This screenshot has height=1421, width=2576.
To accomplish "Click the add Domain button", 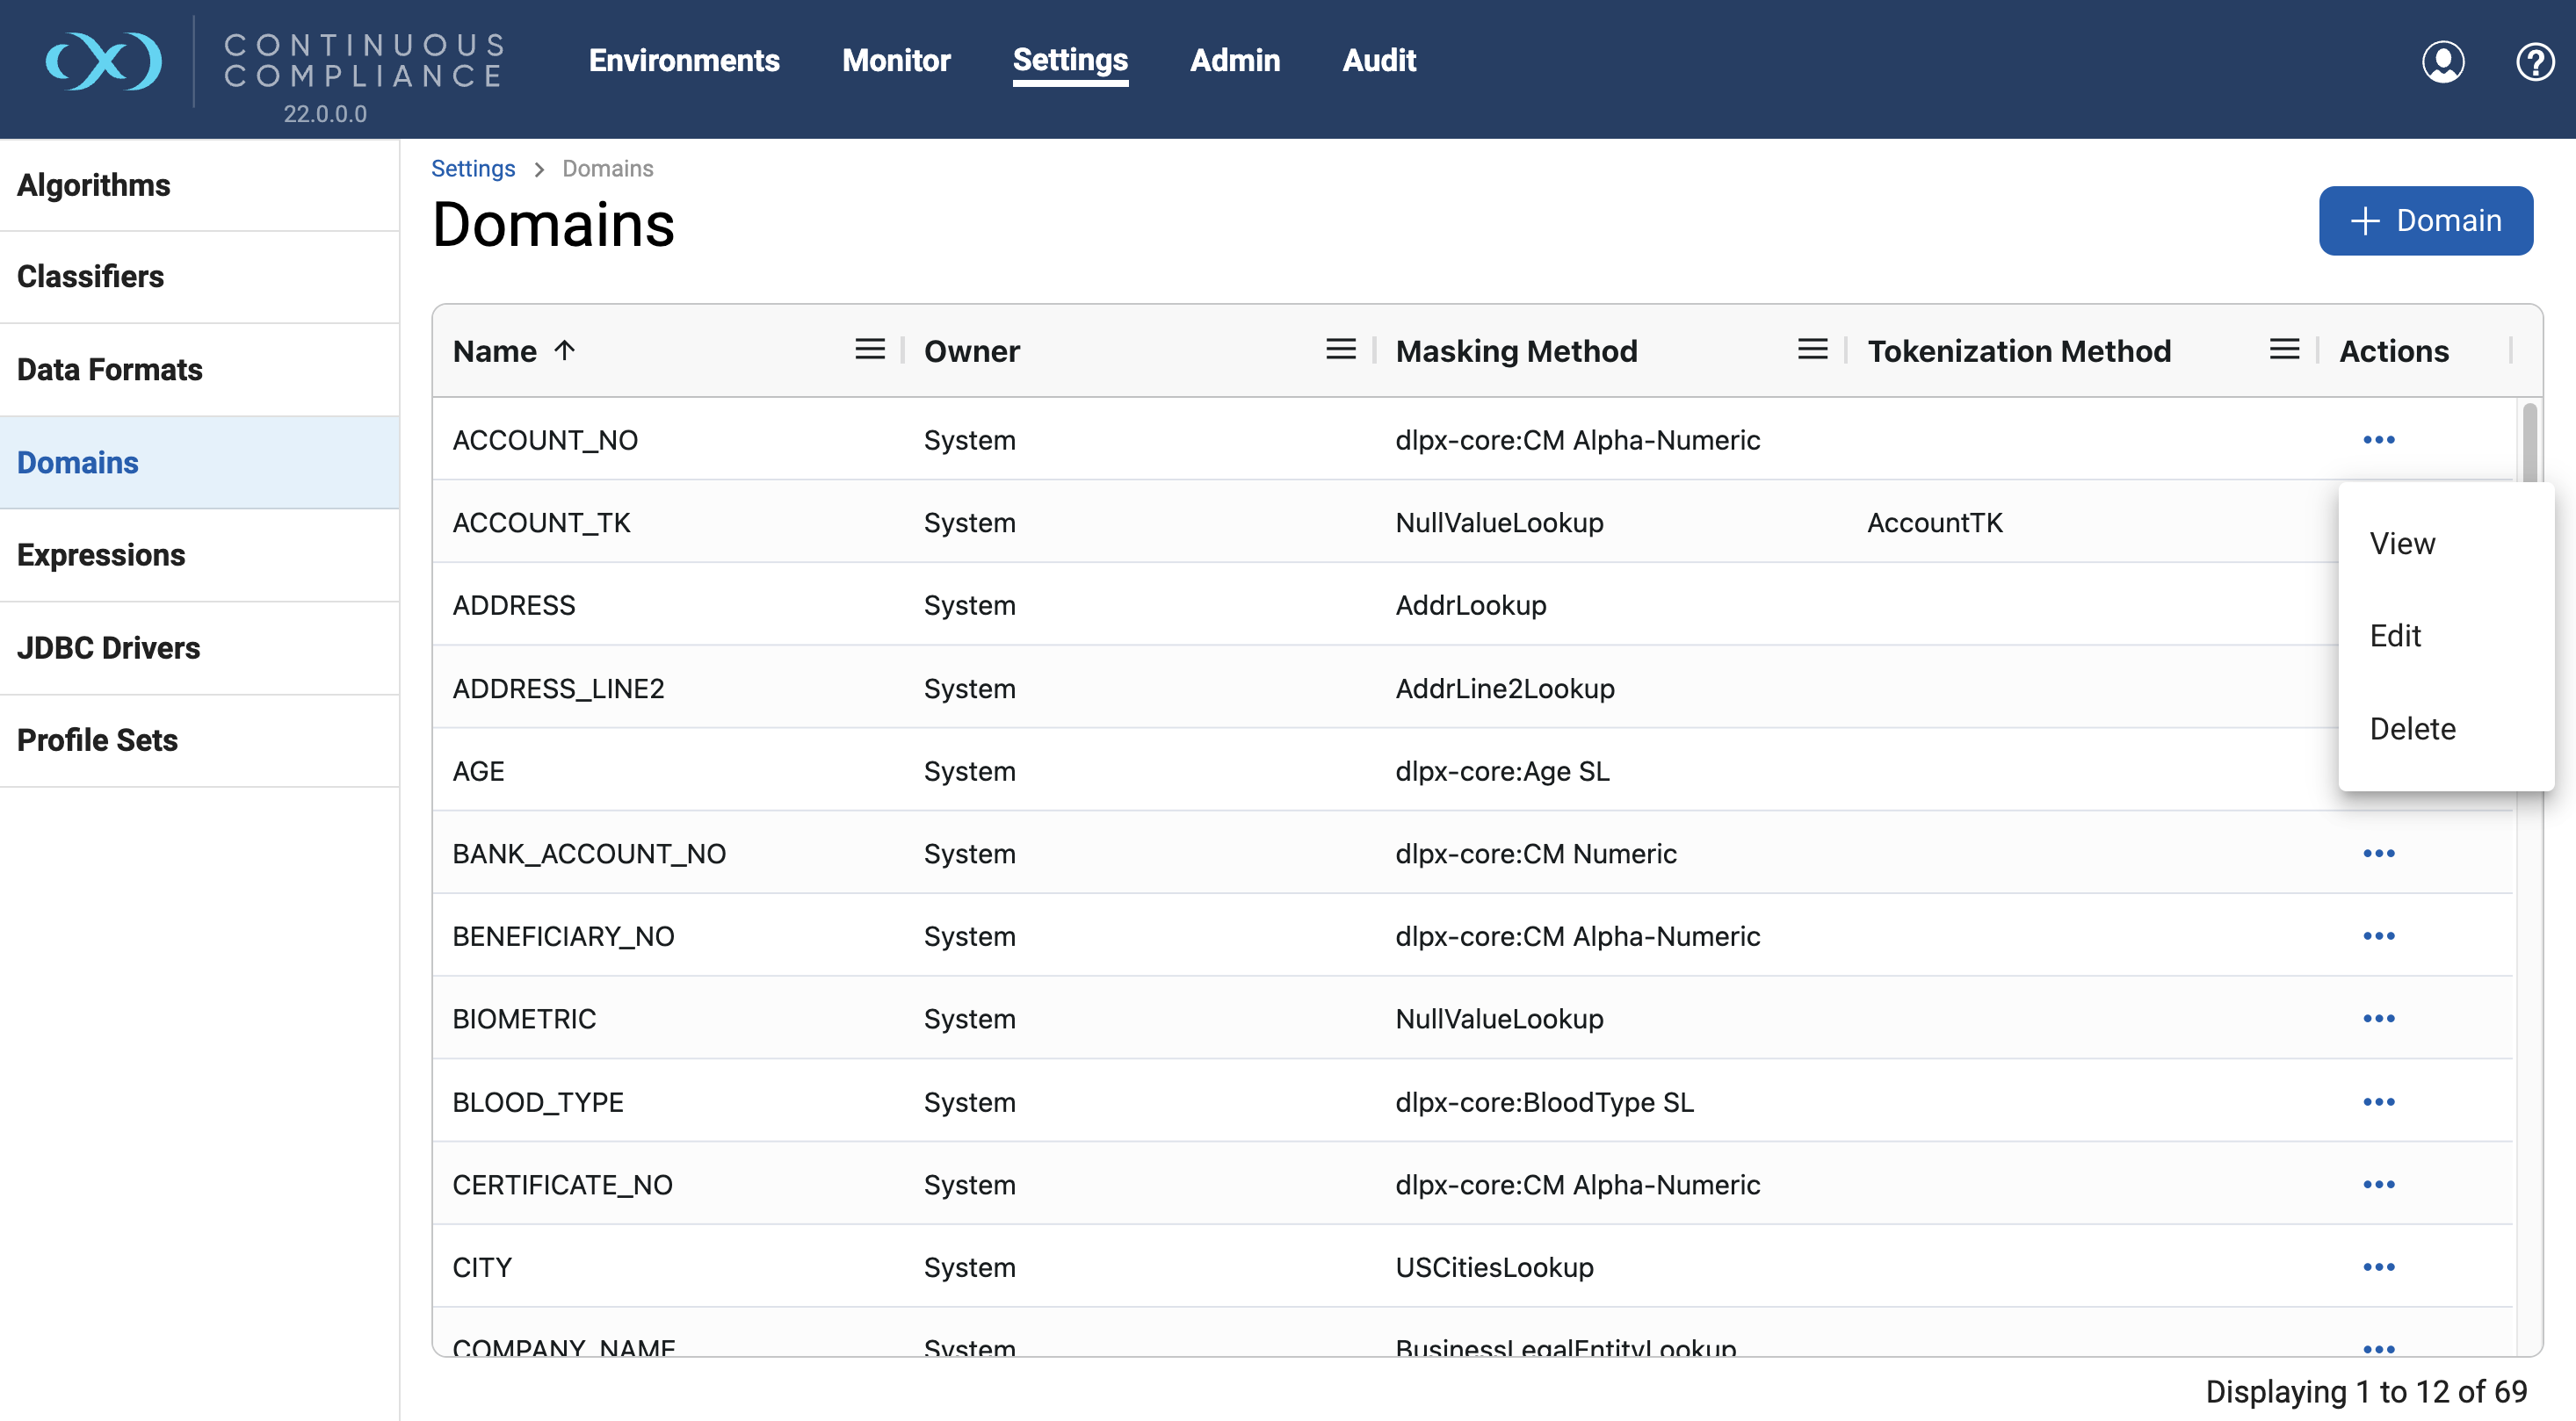I will click(2425, 220).
